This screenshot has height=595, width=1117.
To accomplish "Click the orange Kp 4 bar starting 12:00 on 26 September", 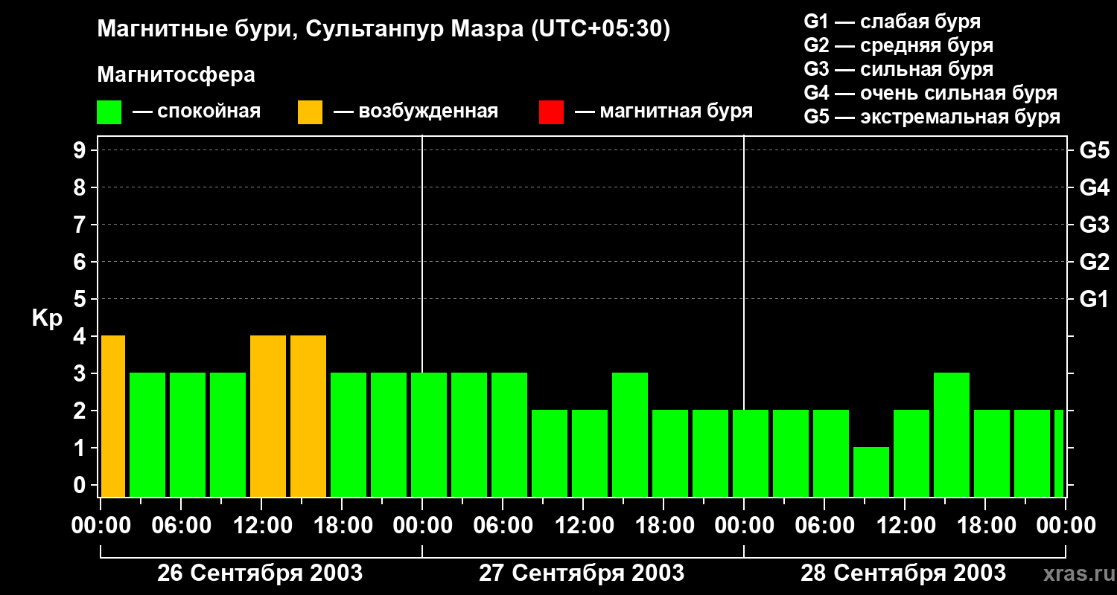I will (268, 416).
